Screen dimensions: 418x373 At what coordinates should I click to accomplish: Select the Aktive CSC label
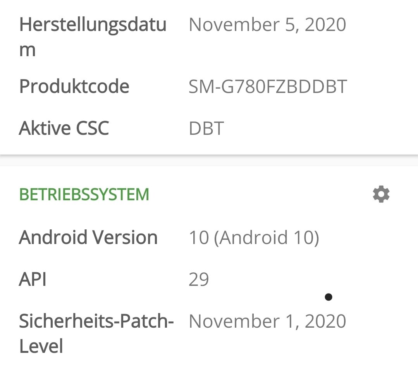[64, 128]
